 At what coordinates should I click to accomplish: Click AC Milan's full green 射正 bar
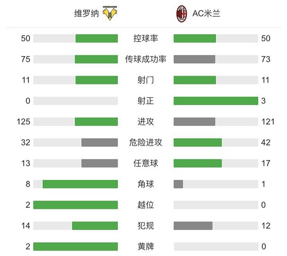click(x=216, y=101)
